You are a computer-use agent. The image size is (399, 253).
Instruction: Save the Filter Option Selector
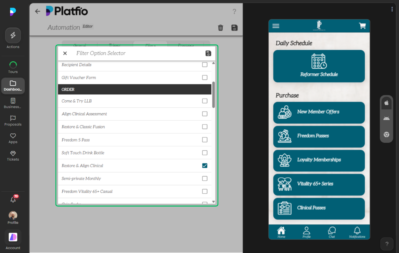click(209, 54)
